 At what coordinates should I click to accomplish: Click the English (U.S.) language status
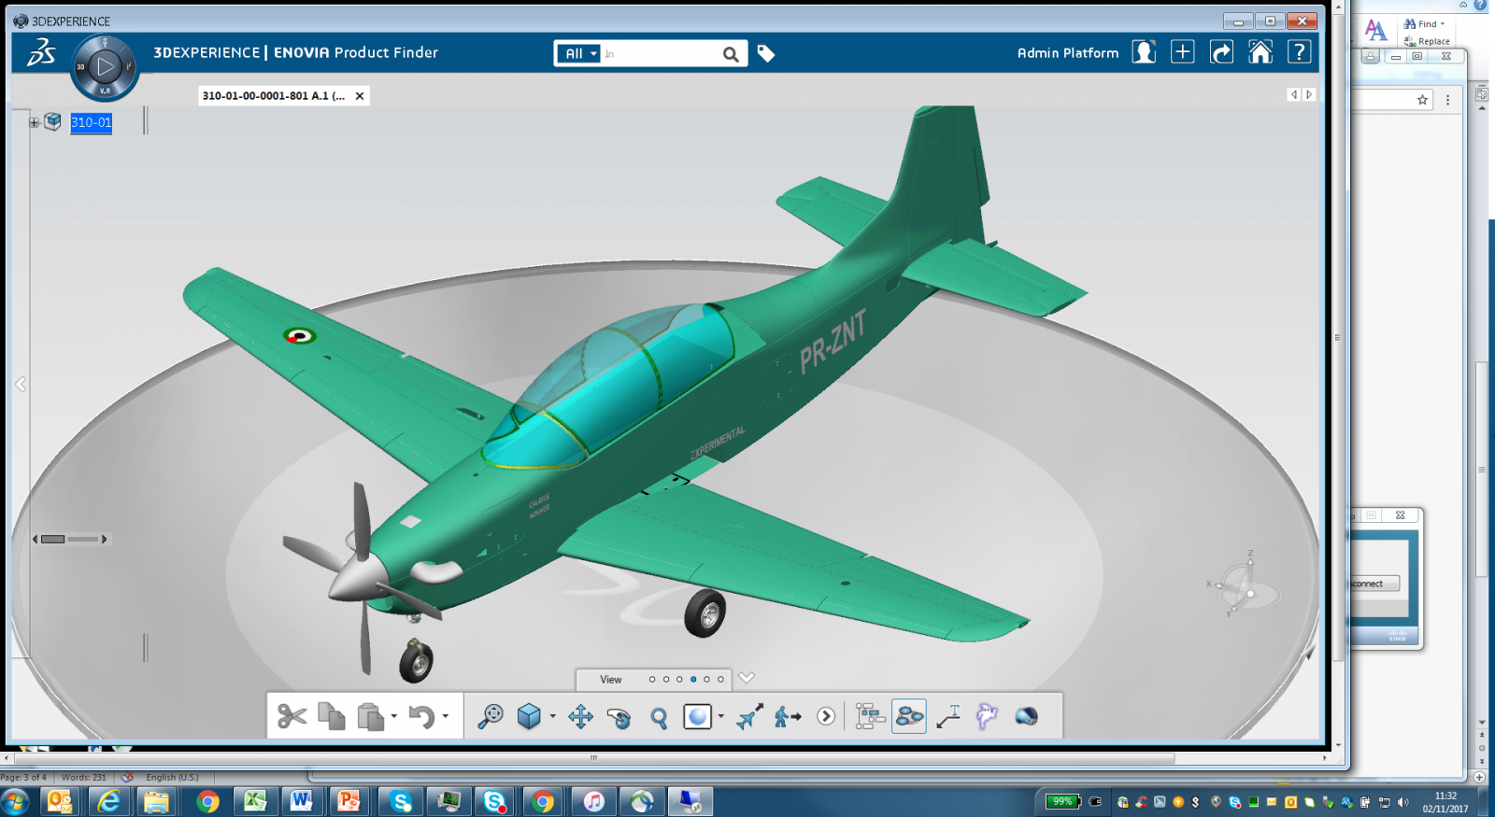(x=173, y=777)
